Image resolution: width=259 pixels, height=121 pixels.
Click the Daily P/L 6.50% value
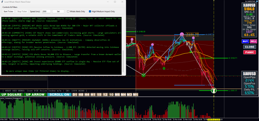(x=249, y=93)
